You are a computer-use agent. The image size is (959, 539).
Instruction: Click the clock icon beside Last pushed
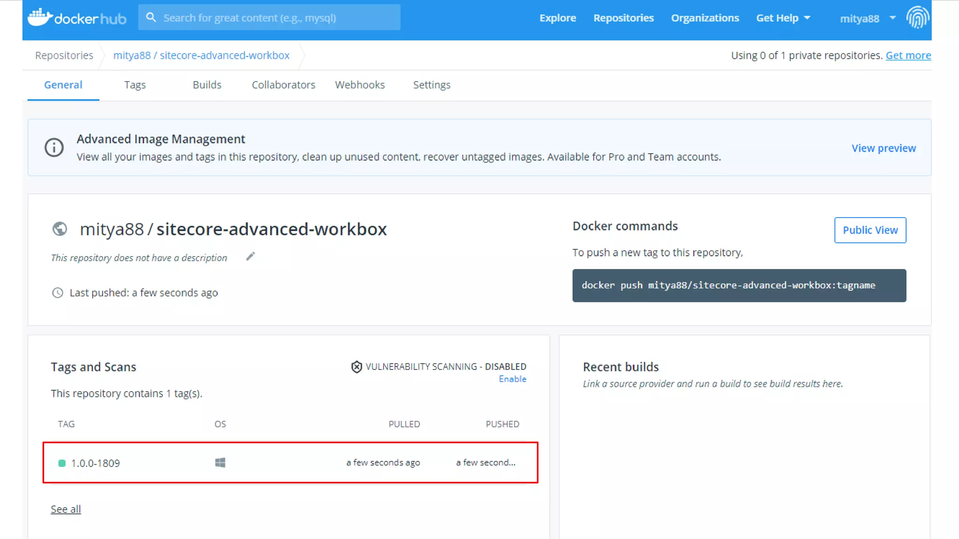point(57,293)
